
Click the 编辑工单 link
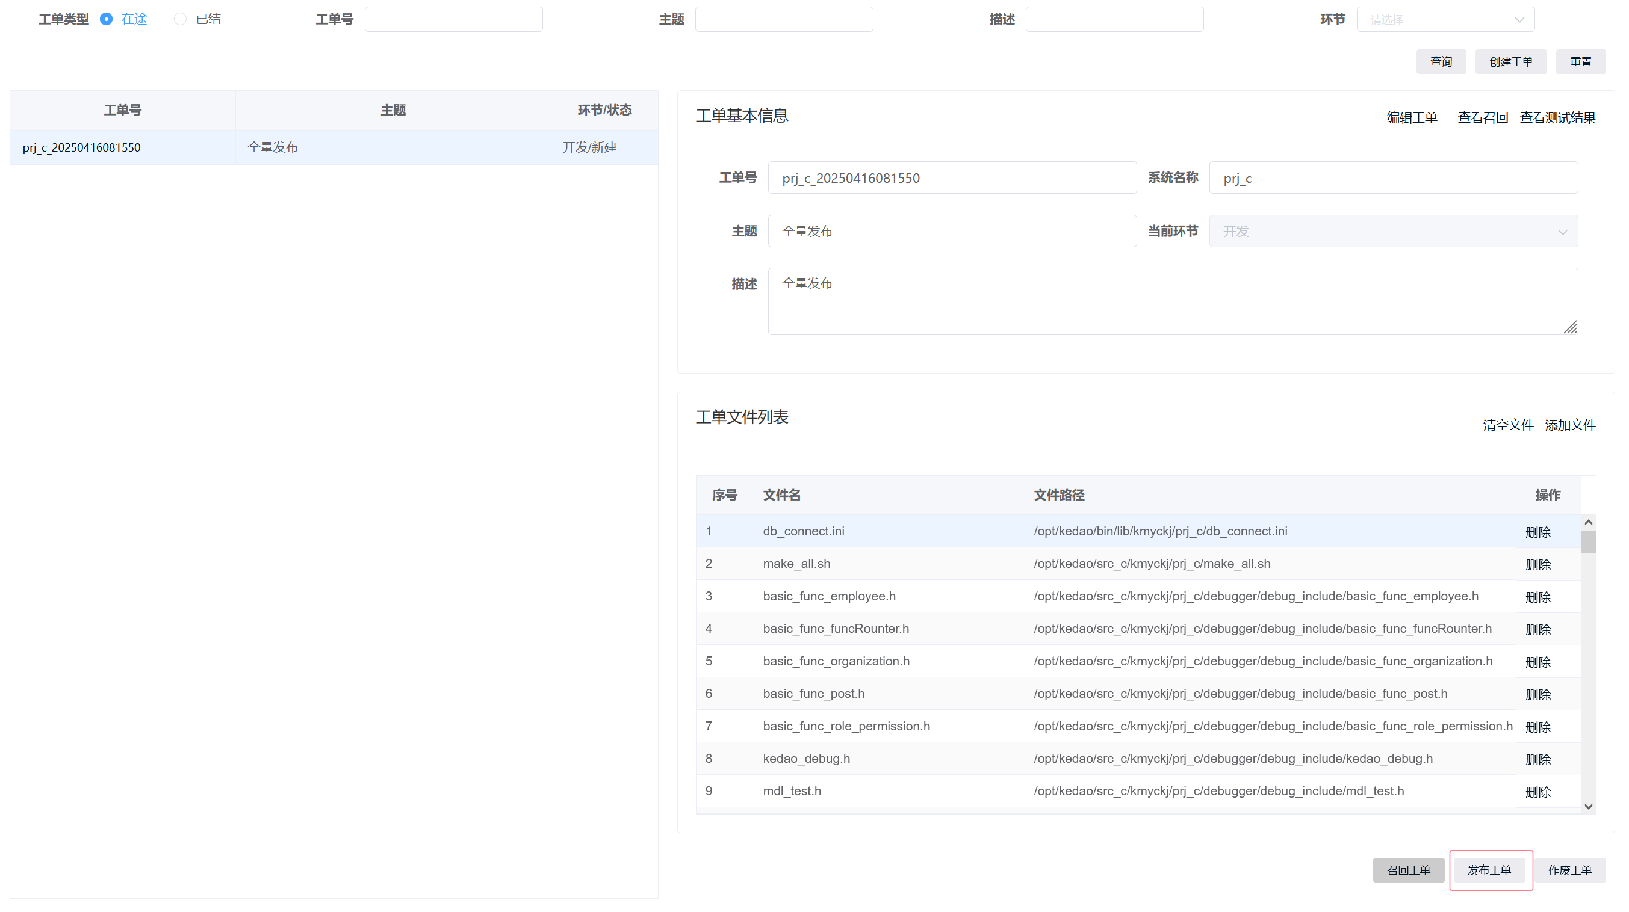coord(1412,117)
